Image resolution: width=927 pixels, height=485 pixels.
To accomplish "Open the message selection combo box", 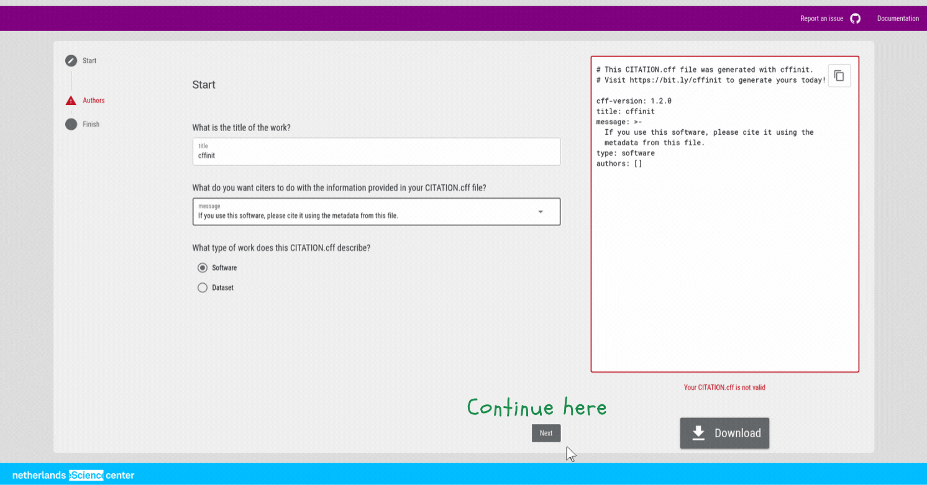I will [367, 212].
